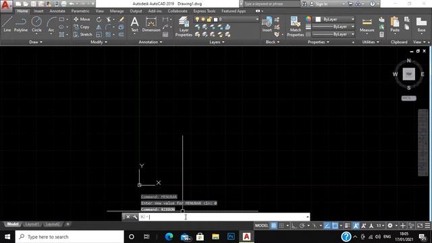Click the Erase tool icon
Image resolution: width=432 pixels, height=243 pixels.
[x=122, y=20]
